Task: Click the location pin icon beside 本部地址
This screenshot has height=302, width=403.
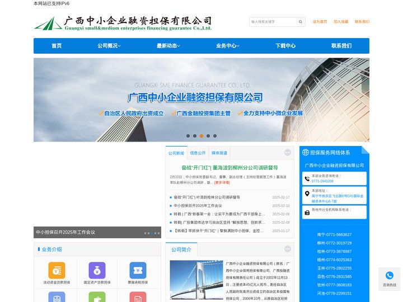Action: point(307,194)
